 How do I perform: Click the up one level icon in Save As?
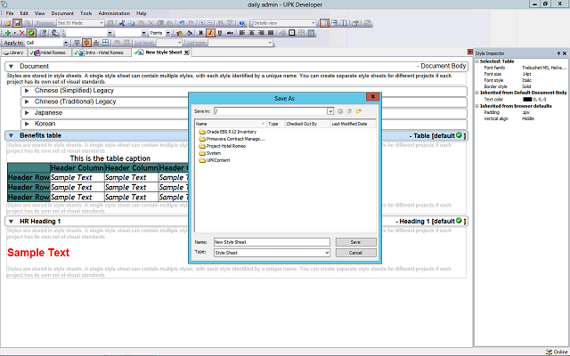coord(348,111)
